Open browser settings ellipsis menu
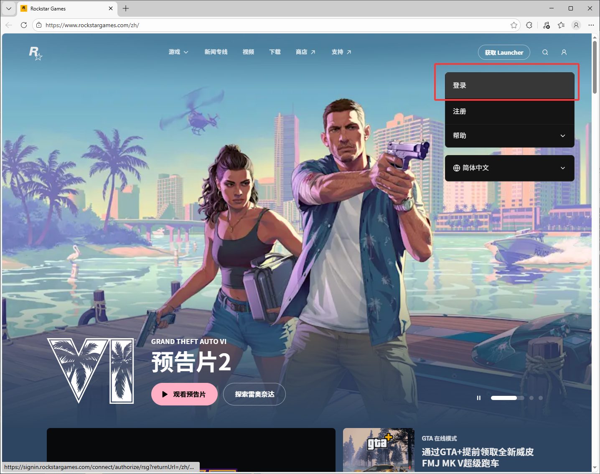Image resolution: width=600 pixels, height=474 pixels. [591, 25]
